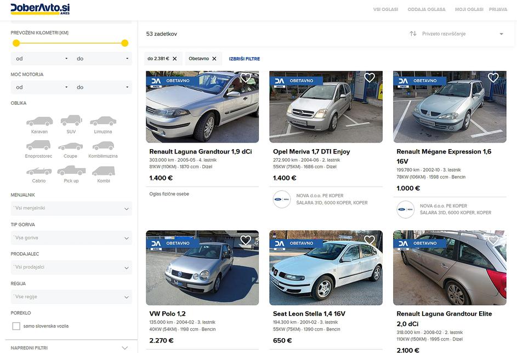Pick the Cabrio body shape icon

point(39,171)
